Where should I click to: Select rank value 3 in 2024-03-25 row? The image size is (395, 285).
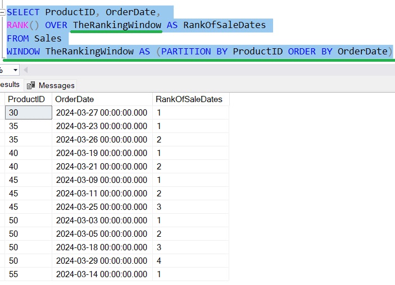click(x=190, y=207)
